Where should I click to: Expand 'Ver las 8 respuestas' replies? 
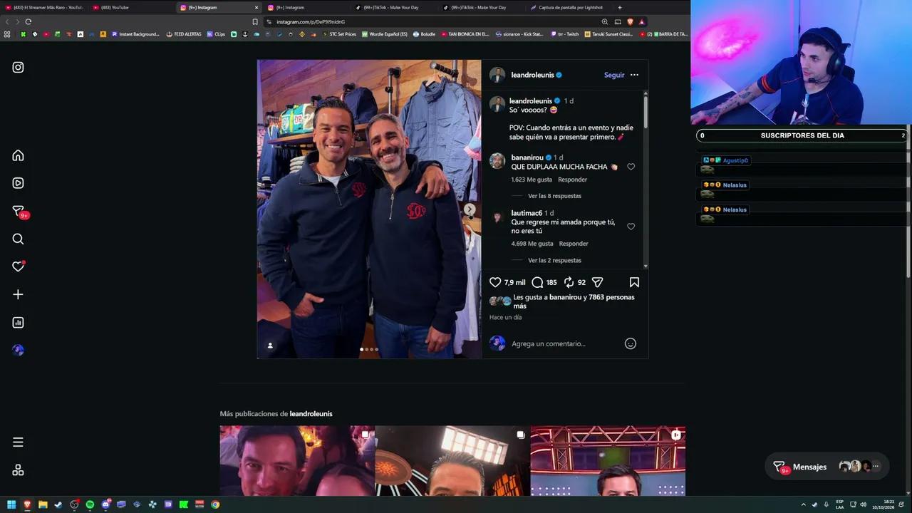click(554, 196)
